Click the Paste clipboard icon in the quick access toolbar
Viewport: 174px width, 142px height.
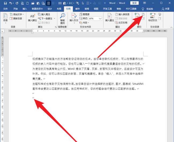pos(38,3)
